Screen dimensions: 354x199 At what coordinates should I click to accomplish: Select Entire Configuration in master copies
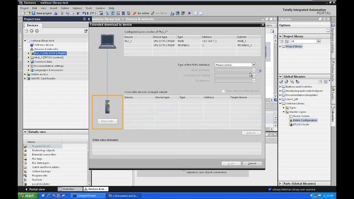pyautogui.click(x=305, y=121)
